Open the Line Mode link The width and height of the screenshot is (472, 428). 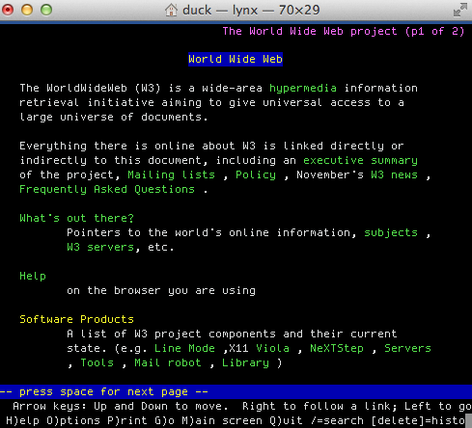184,348
